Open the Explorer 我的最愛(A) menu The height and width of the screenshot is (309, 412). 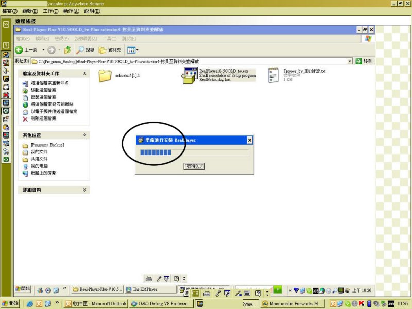point(85,39)
